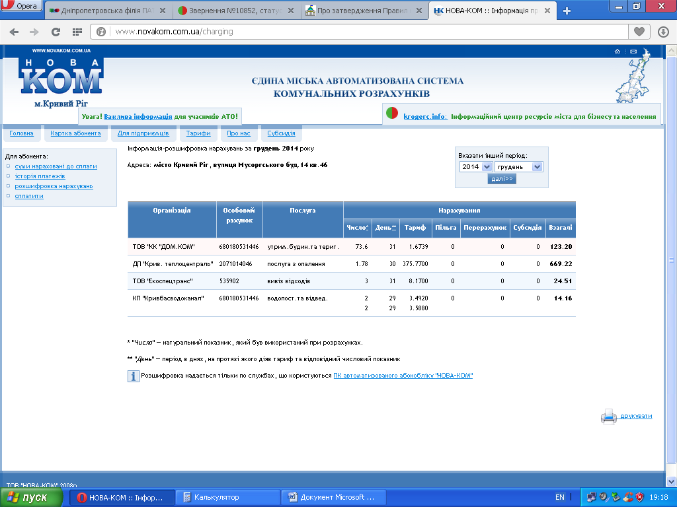Click the далі>> button
This screenshot has height=507, width=677.
502,178
